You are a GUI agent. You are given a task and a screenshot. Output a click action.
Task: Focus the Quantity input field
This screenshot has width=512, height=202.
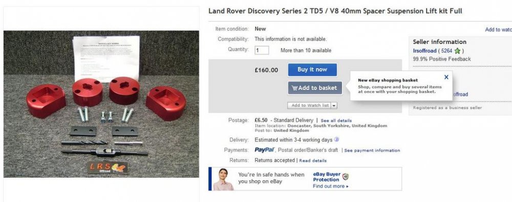click(262, 51)
